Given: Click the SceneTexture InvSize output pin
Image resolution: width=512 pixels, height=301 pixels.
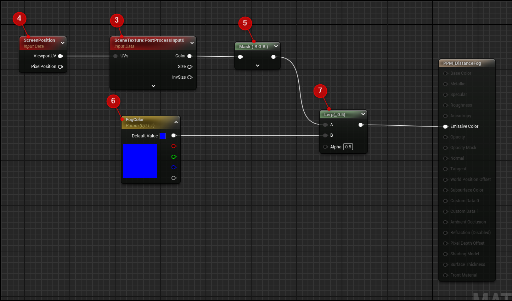Looking at the screenshot, I should point(190,77).
